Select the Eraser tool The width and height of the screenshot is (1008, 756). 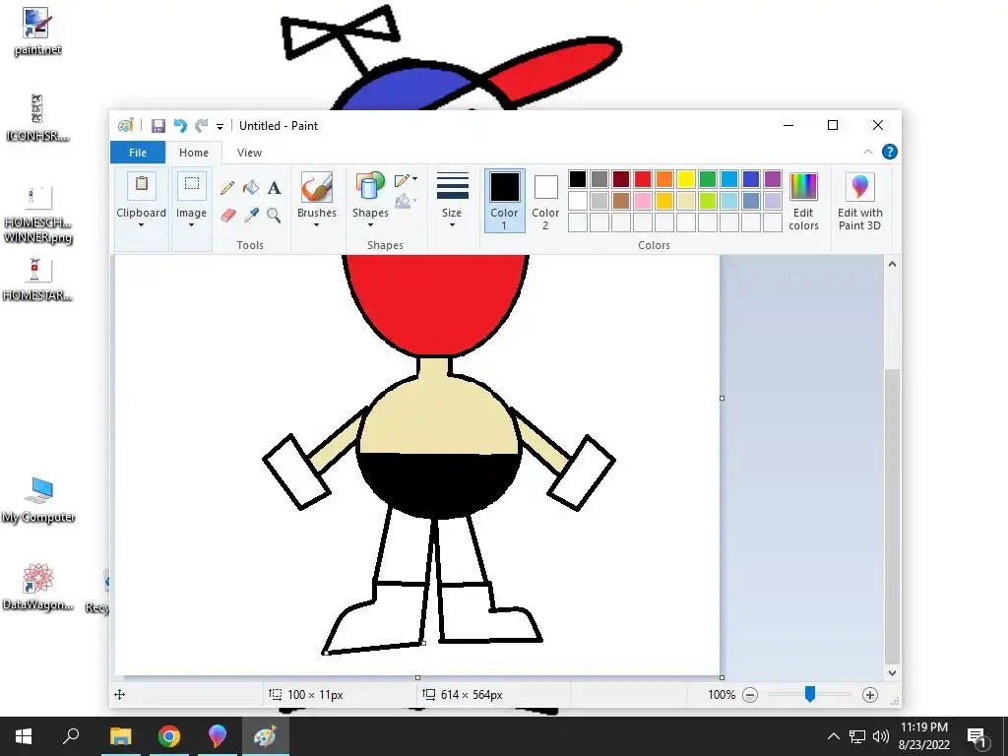coord(227,215)
